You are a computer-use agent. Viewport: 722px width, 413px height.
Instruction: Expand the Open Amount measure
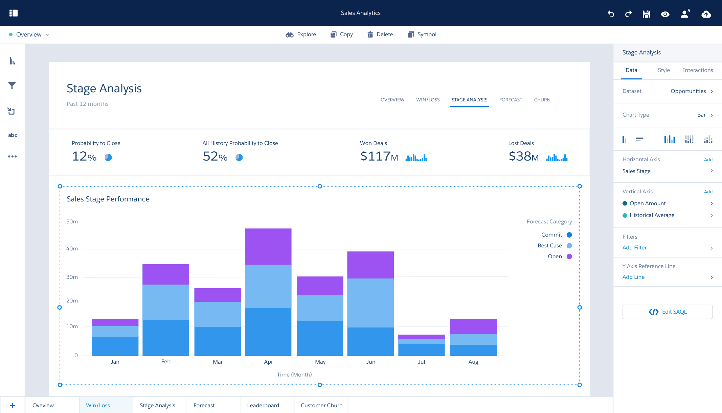668,203
